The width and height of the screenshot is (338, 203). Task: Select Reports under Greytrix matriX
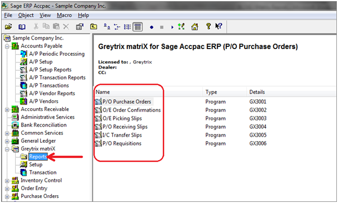click(x=38, y=157)
